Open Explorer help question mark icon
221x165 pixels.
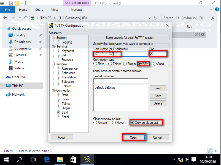217,9
